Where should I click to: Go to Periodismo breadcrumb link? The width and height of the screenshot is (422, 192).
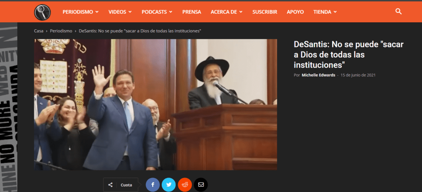(61, 31)
